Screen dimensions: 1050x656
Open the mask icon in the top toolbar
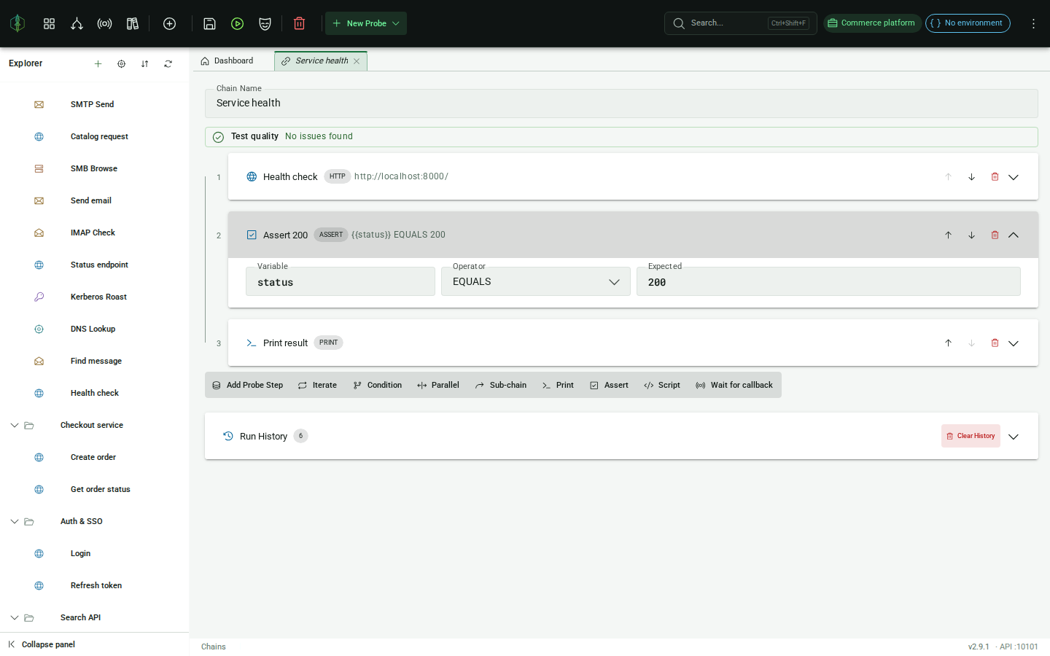click(265, 23)
